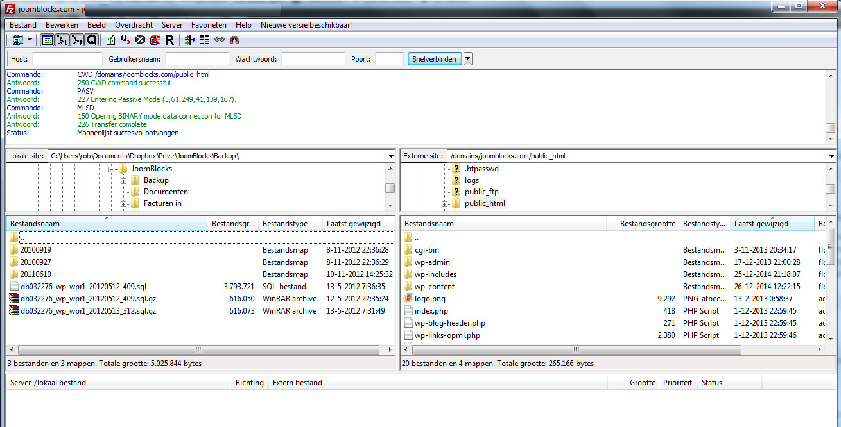This screenshot has height=427, width=841.
Task: Select .htpasswd in the remote tree
Action: (x=481, y=169)
